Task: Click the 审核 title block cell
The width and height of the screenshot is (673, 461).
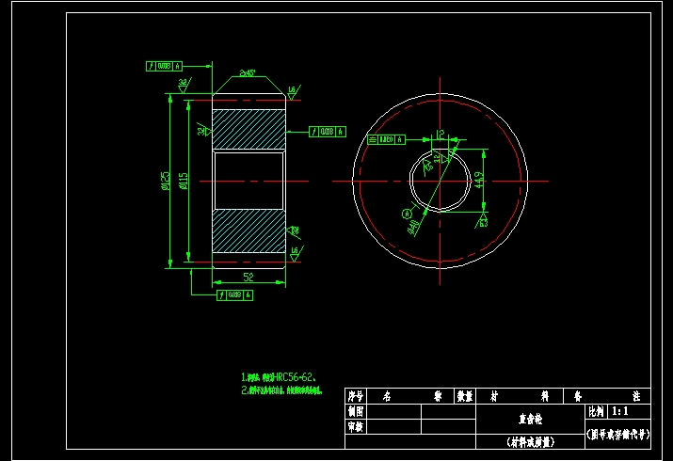Action: tap(356, 427)
